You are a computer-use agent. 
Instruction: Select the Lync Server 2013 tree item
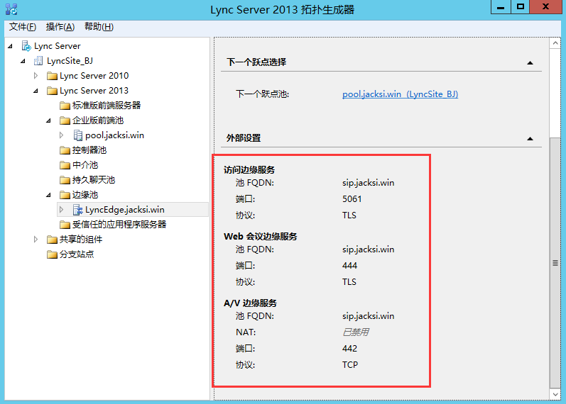coord(94,91)
